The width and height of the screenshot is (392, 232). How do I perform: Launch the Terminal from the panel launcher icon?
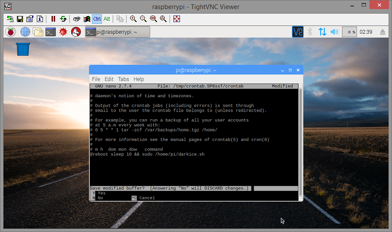pyautogui.click(x=50, y=32)
